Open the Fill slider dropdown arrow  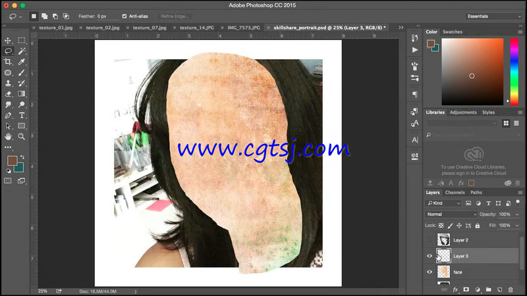pyautogui.click(x=517, y=226)
